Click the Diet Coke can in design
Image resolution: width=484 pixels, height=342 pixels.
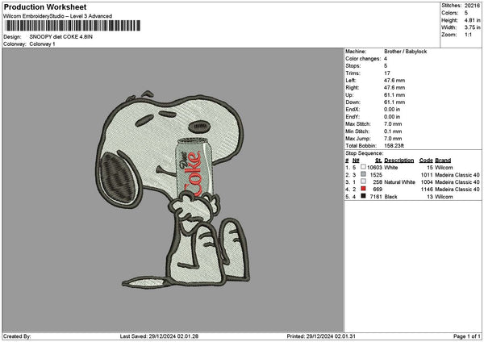(x=194, y=169)
